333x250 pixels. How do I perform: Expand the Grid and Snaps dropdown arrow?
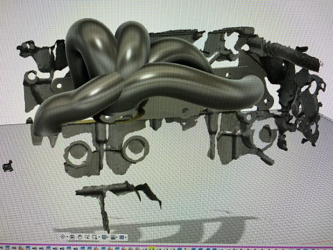point(117,237)
